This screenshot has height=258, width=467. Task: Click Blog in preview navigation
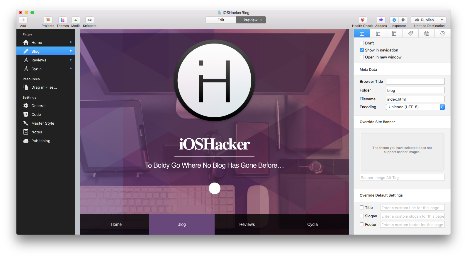182,224
